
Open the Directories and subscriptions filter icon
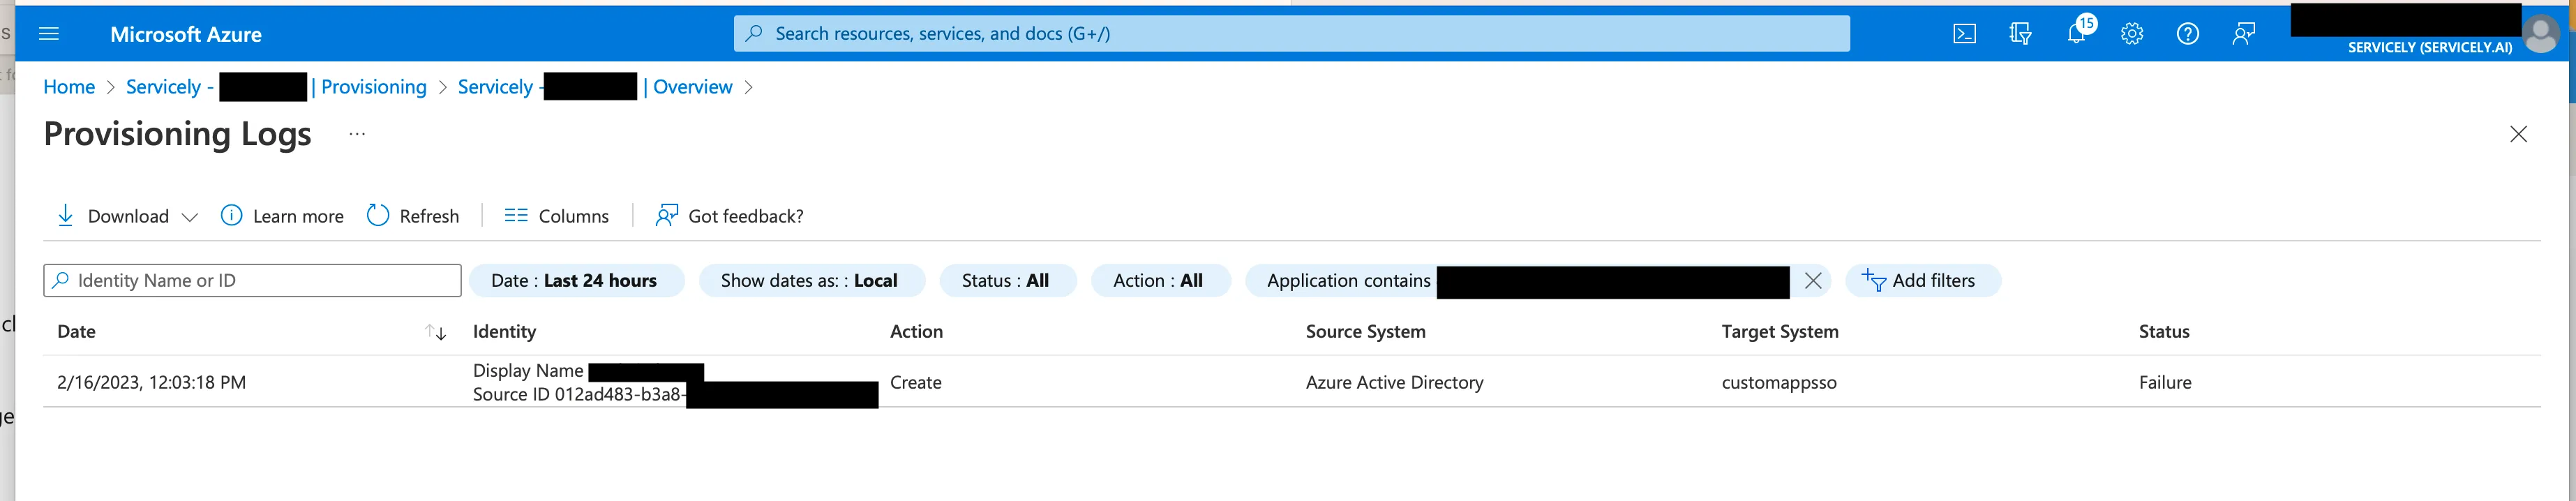click(2020, 34)
